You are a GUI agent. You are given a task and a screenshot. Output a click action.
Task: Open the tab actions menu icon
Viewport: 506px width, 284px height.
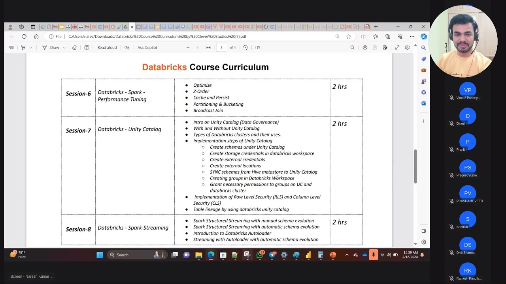(33, 27)
